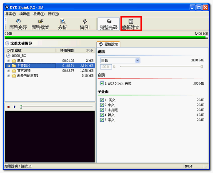Uncheck the AC3 5.1-ch 英文 audio stream

pyautogui.click(x=102, y=83)
